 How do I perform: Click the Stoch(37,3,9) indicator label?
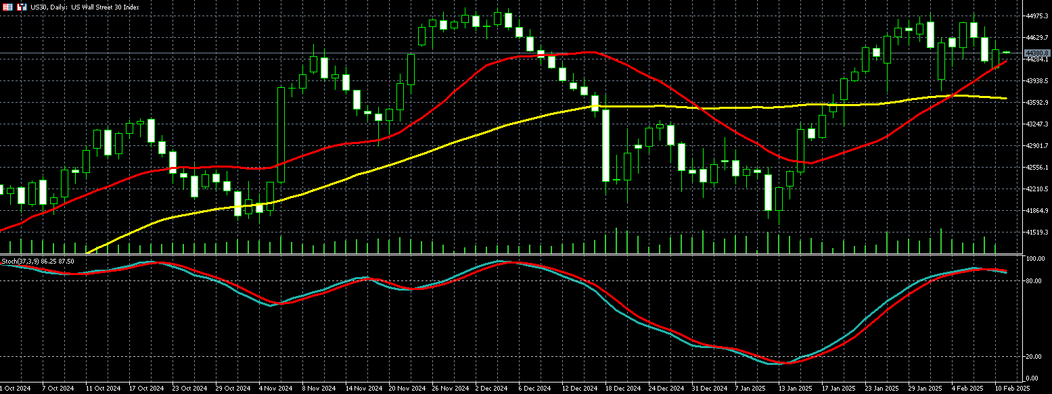37,261
